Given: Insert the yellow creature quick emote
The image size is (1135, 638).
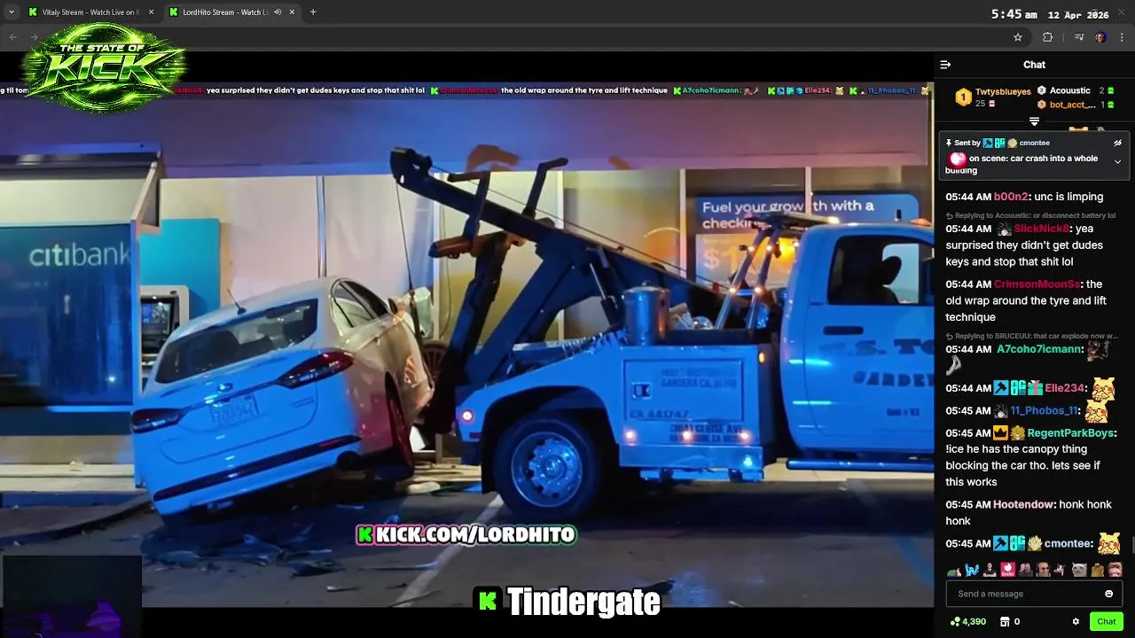Looking at the screenshot, I should (1098, 570).
